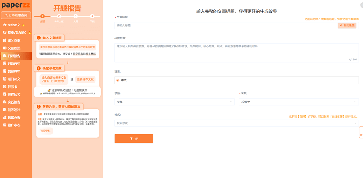Click the 选题没思路 smart topic hint link
This screenshot has height=178, width=363.
(332, 19)
